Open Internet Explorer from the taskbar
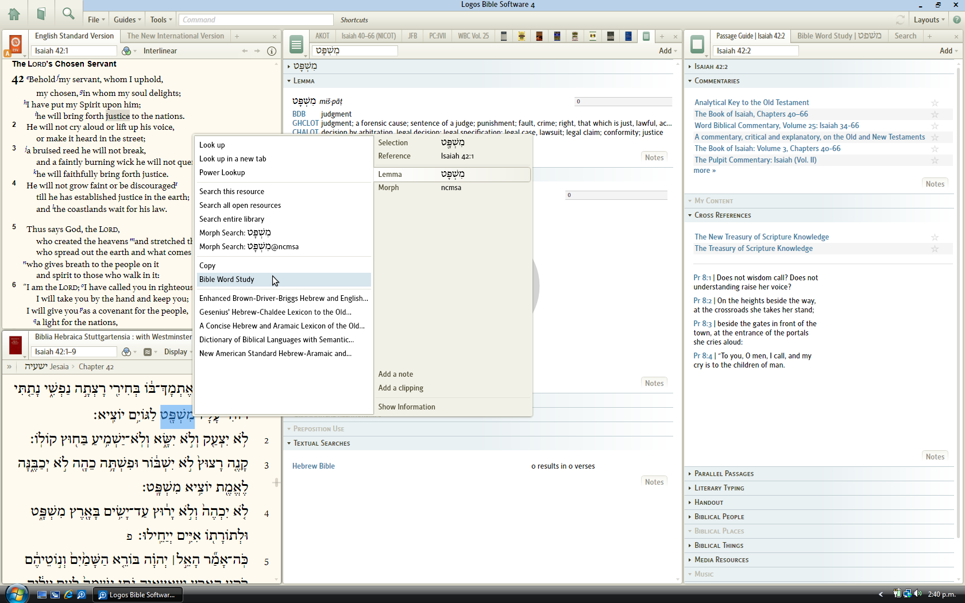Image resolution: width=965 pixels, height=603 pixels. tap(68, 595)
